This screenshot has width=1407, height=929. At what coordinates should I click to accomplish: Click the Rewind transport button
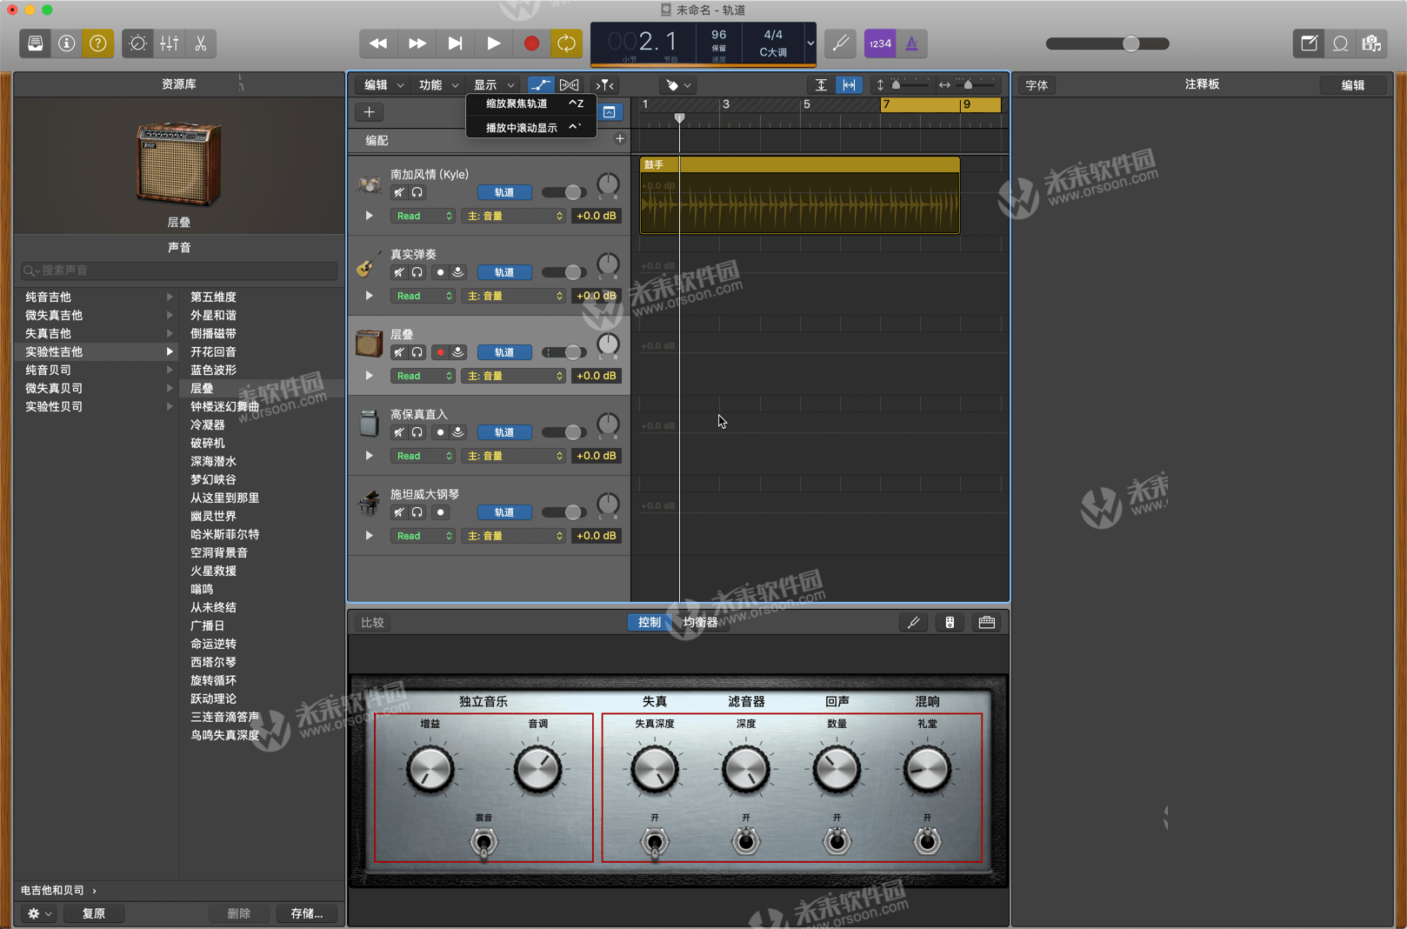378,43
